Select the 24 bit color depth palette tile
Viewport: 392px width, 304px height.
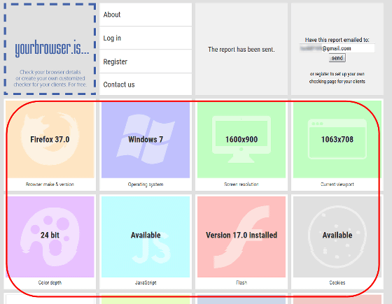50,237
